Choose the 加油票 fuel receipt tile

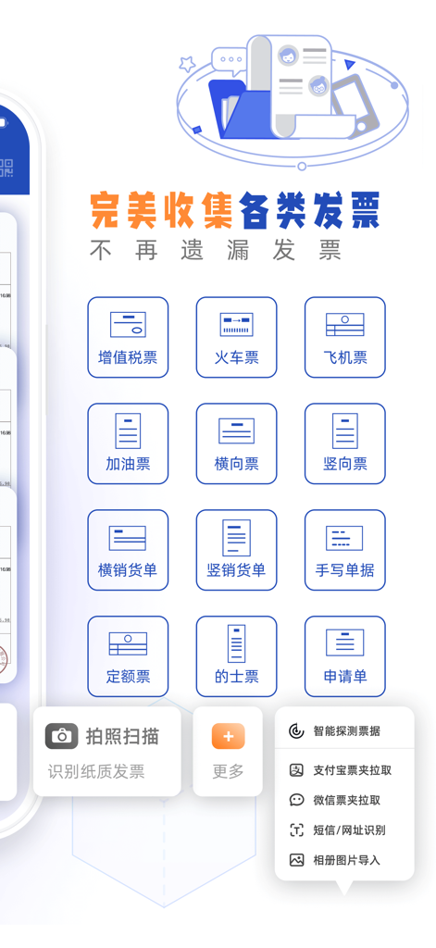(128, 443)
